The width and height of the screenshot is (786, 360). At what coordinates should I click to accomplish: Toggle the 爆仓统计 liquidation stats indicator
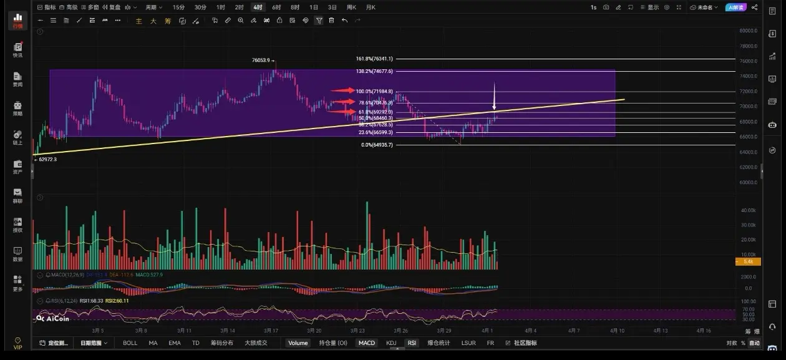click(x=439, y=343)
